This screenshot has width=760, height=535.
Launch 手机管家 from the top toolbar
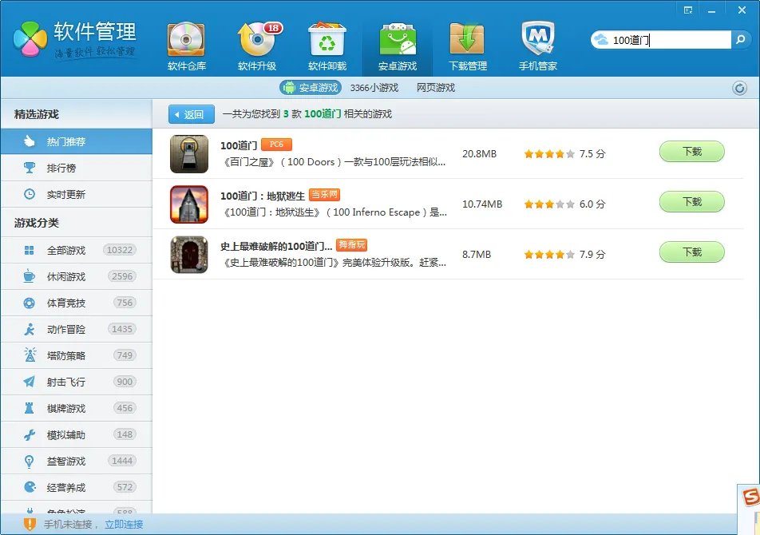537,46
